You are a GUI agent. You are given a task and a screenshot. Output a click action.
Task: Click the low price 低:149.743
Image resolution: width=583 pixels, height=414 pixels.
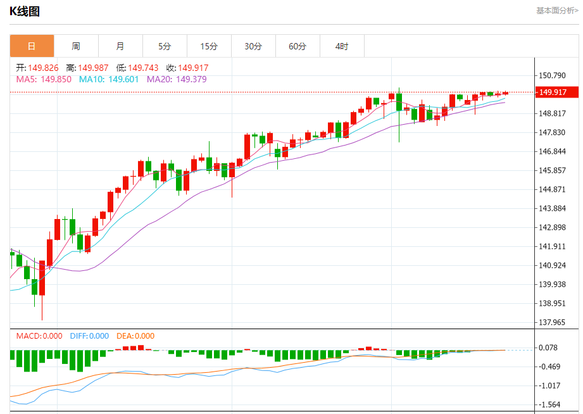point(137,68)
